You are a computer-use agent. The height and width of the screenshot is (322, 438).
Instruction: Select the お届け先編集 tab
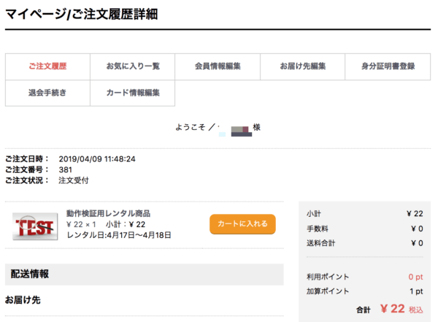tap(303, 66)
